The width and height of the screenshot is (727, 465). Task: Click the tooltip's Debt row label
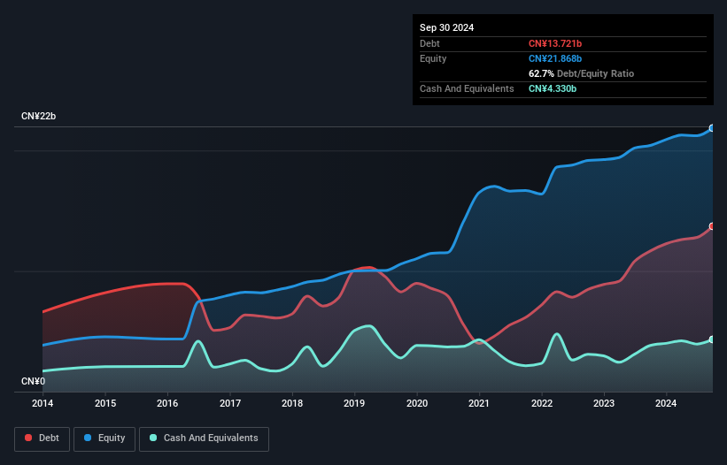click(x=429, y=43)
